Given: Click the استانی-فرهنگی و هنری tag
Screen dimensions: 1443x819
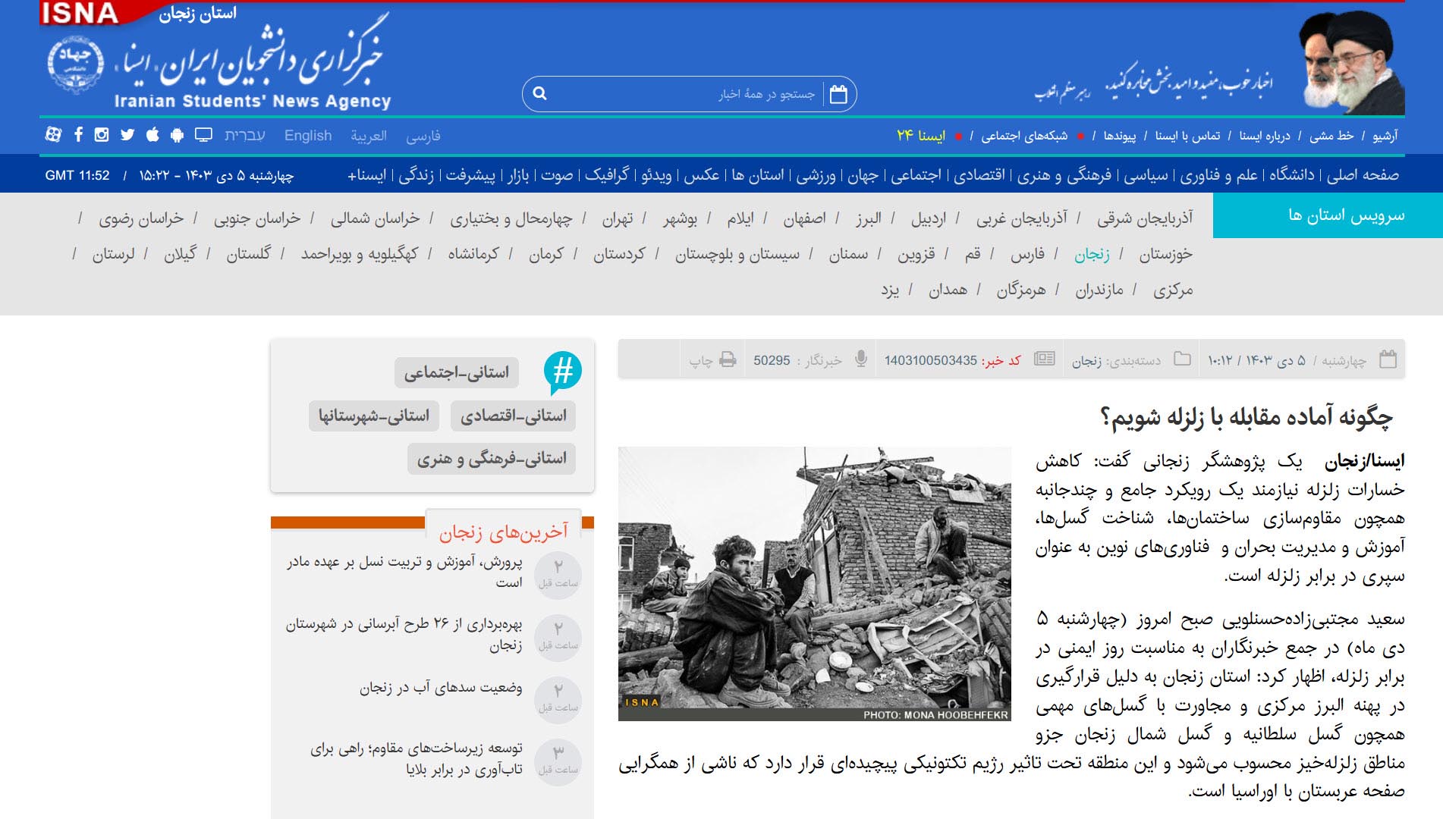Looking at the screenshot, I should [492, 459].
